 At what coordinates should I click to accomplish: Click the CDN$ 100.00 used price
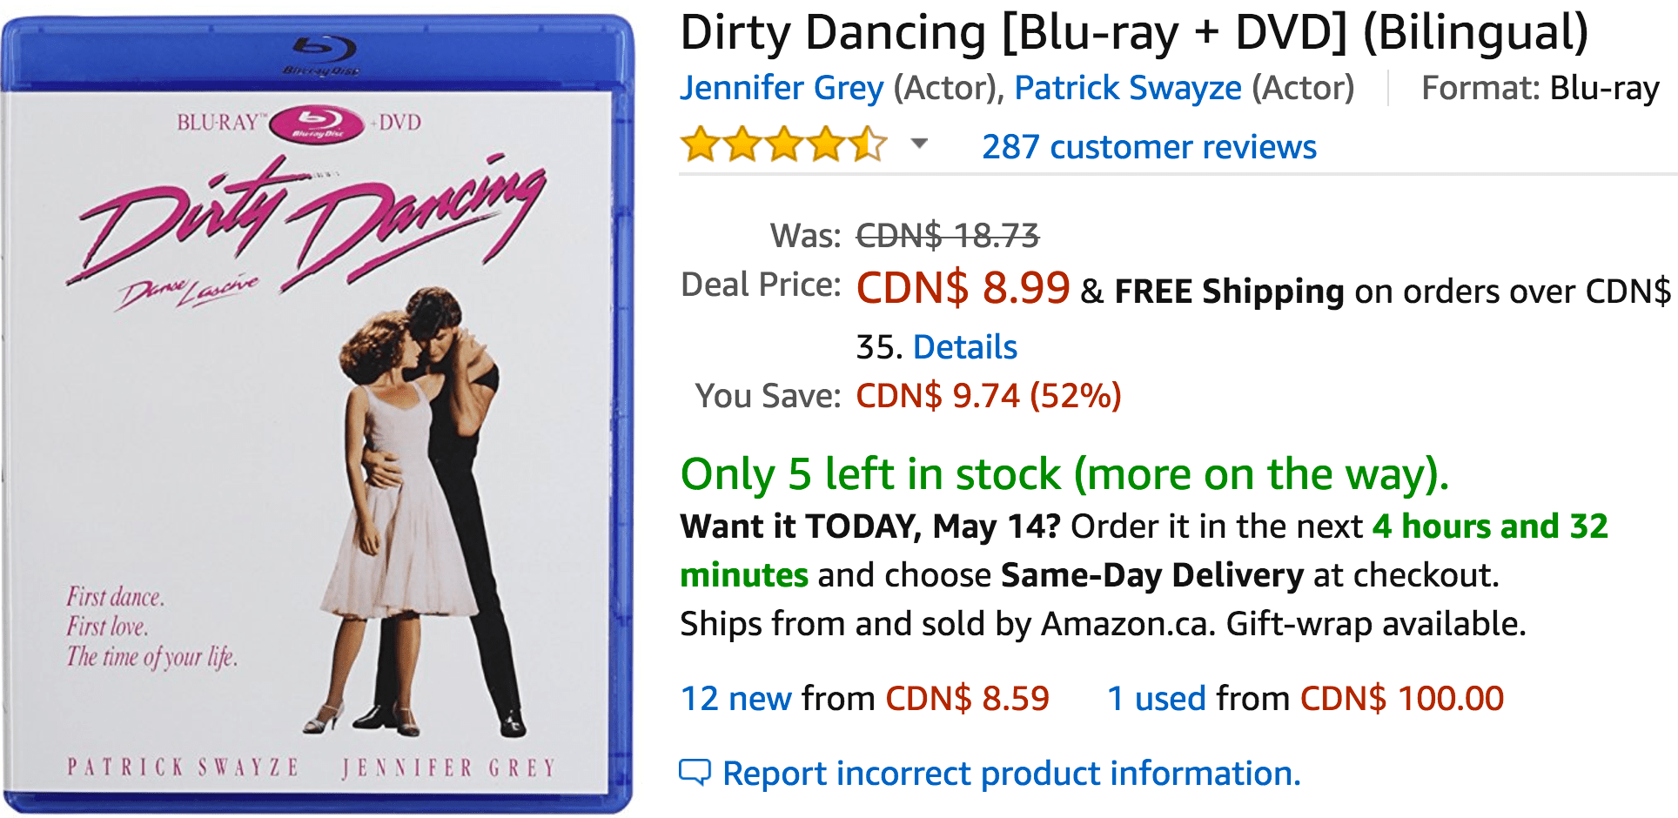click(1401, 698)
